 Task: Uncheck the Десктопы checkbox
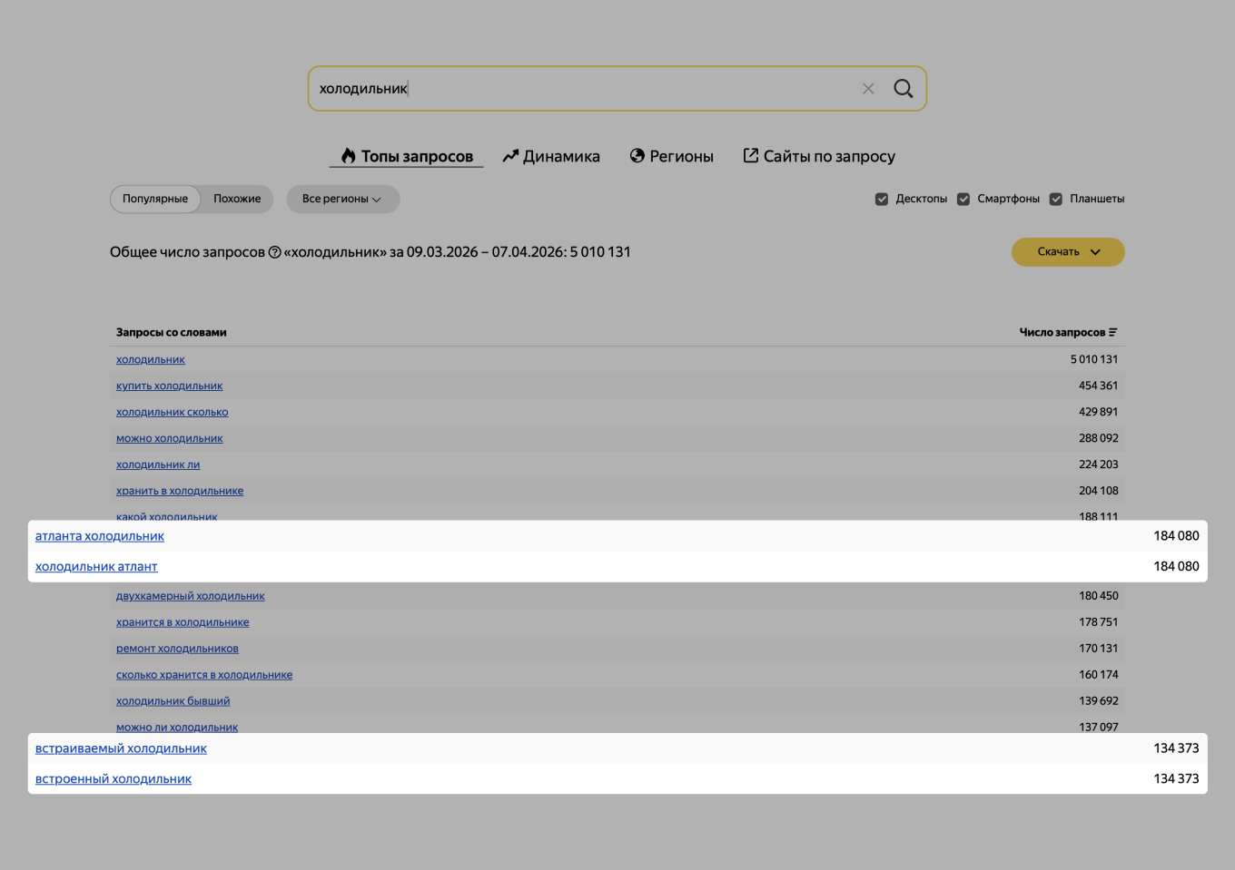[882, 200]
